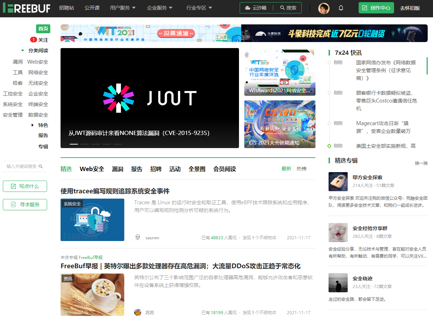The height and width of the screenshot is (317, 433).
Task: Open the 安全晓迹 album thumbnail
Action: pos(338,283)
